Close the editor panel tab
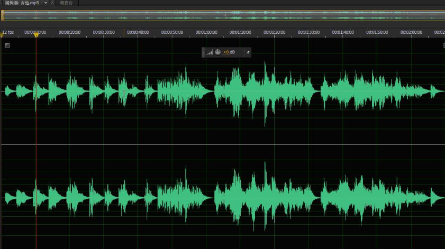 point(52,3)
